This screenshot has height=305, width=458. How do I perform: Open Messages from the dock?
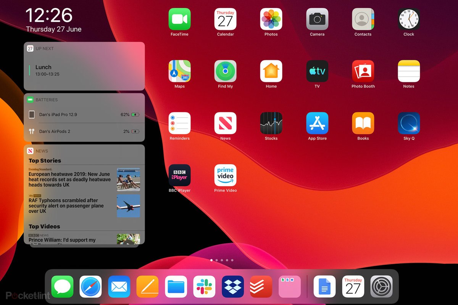pos(62,287)
